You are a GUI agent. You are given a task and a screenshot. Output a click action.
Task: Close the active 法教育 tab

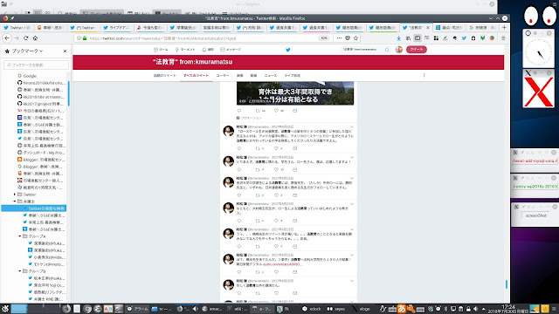click(x=428, y=27)
